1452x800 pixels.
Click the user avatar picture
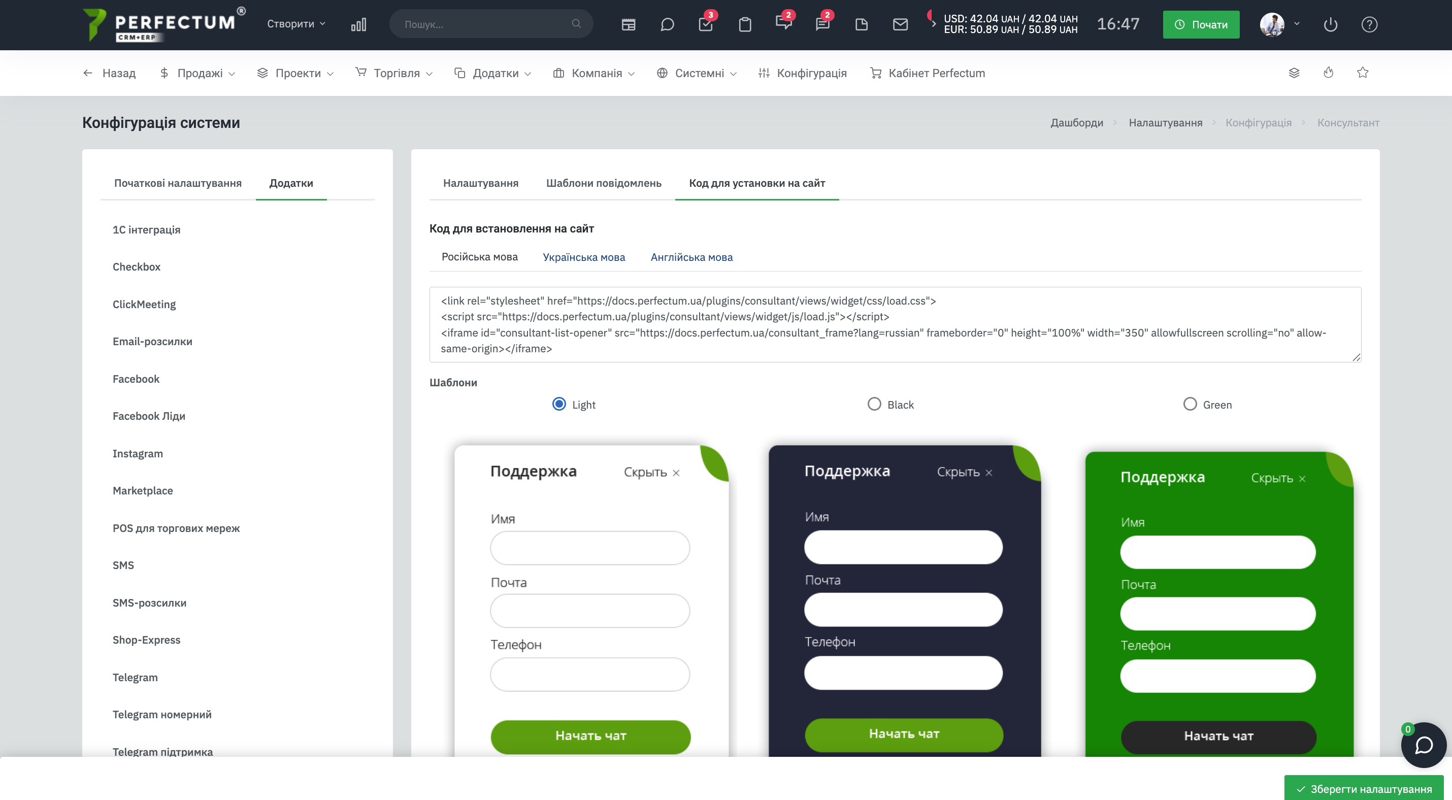[1272, 24]
